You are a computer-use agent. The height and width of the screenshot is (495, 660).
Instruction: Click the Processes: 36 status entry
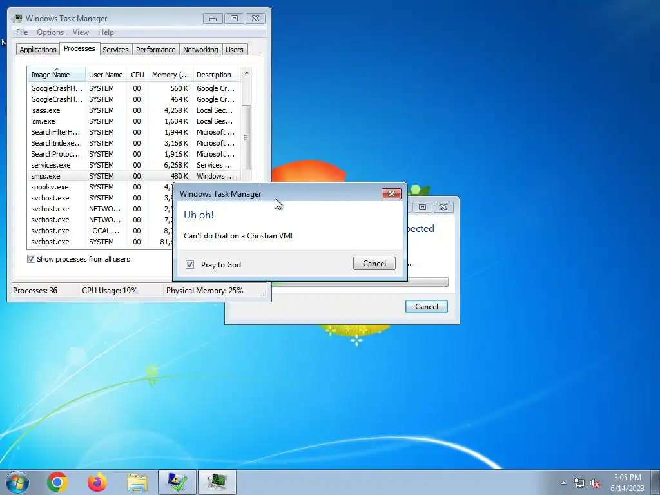point(35,291)
